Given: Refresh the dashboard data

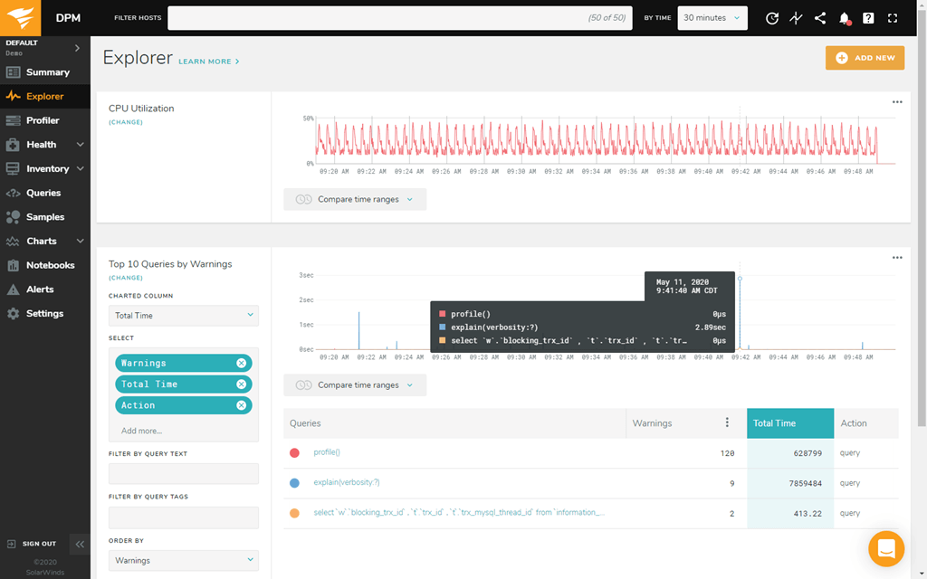Looking at the screenshot, I should point(771,17).
